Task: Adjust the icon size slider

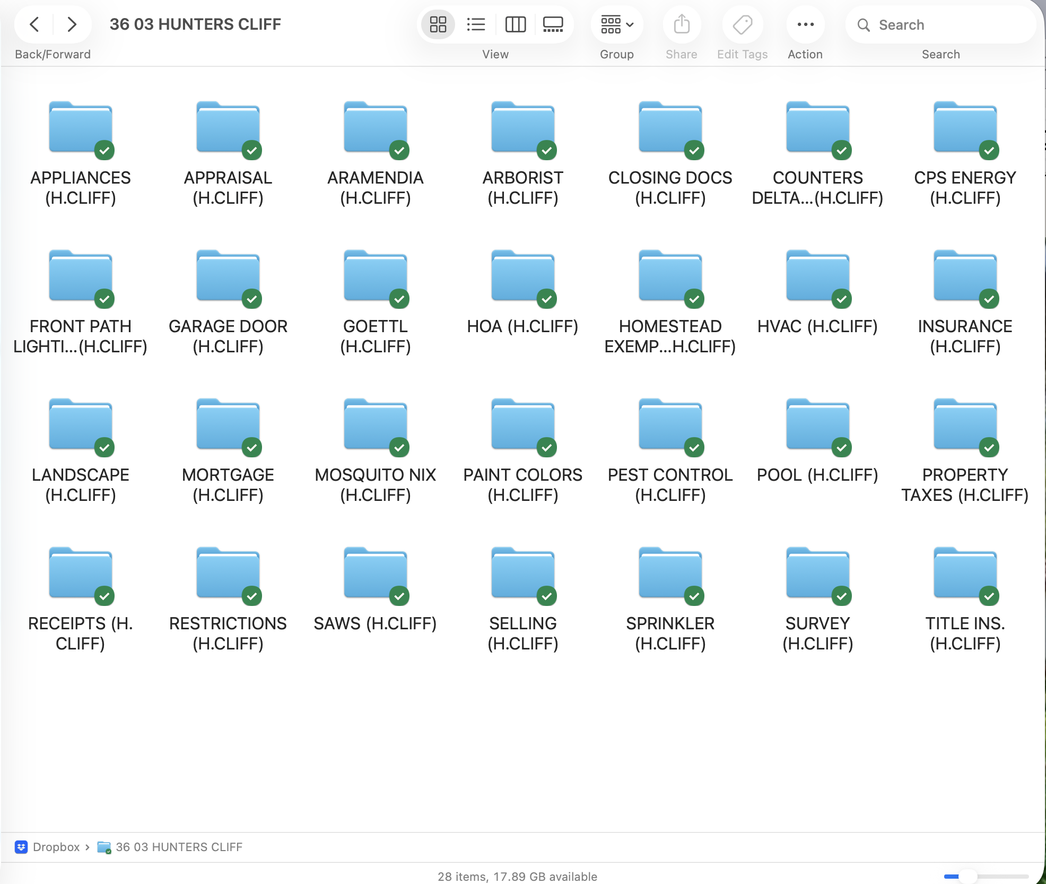Action: tap(967, 876)
